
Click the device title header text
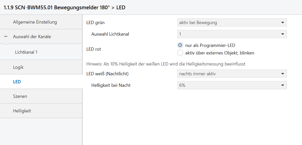point(65,8)
